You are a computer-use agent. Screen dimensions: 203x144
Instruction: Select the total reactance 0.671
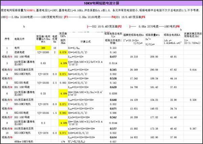pos(113,109)
